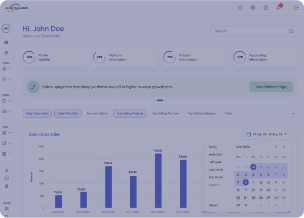Toggle the Top Selling Products filter chip
The image size is (304, 218).
pyautogui.click(x=130, y=114)
